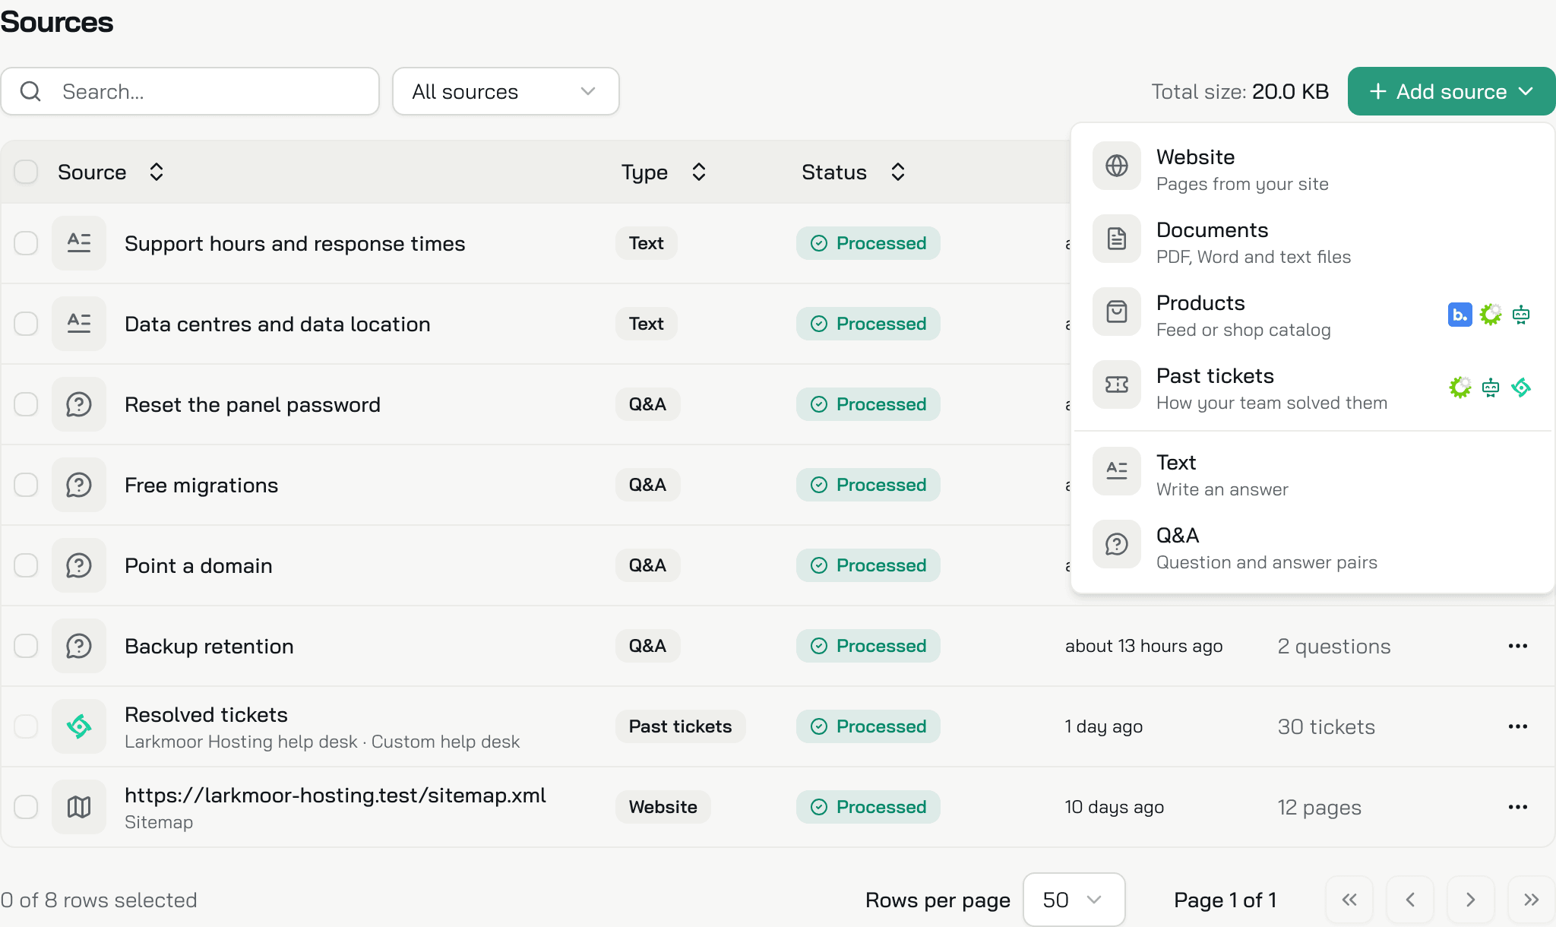Select the Backup retention row checkbox

pos(26,646)
